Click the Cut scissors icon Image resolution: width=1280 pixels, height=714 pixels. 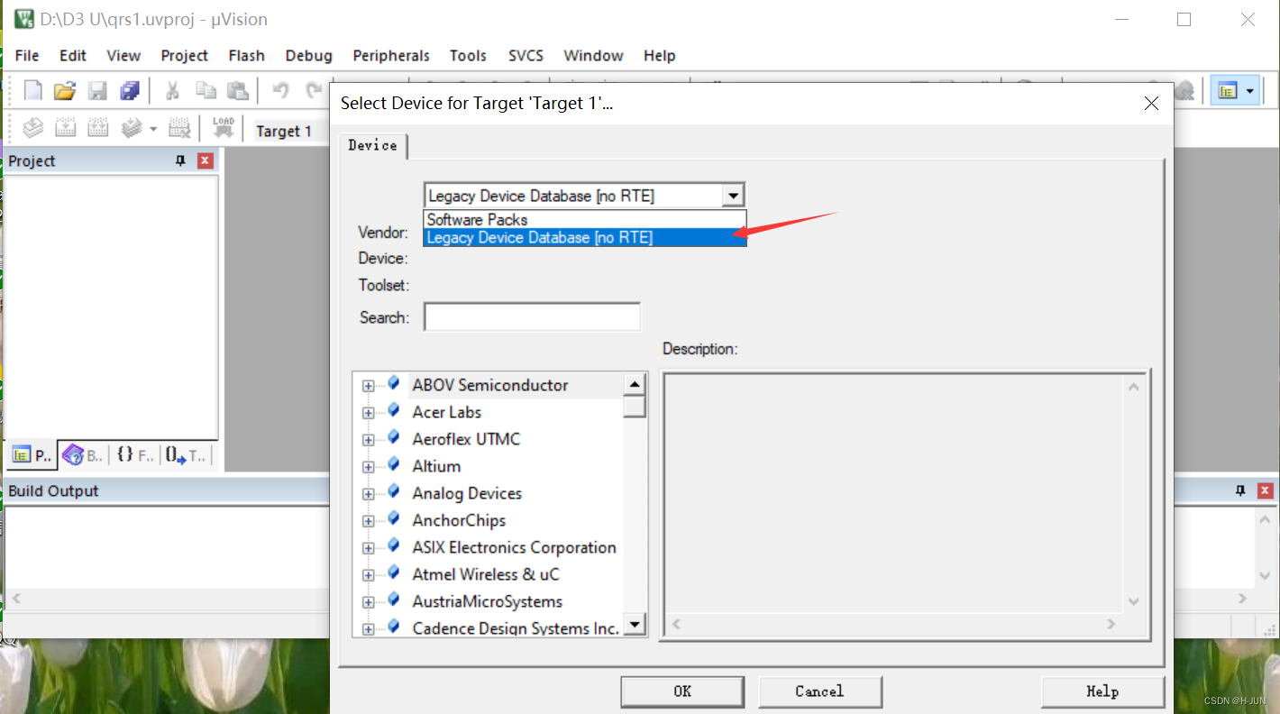pyautogui.click(x=172, y=90)
